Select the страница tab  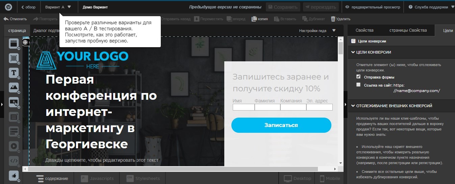[17, 31]
